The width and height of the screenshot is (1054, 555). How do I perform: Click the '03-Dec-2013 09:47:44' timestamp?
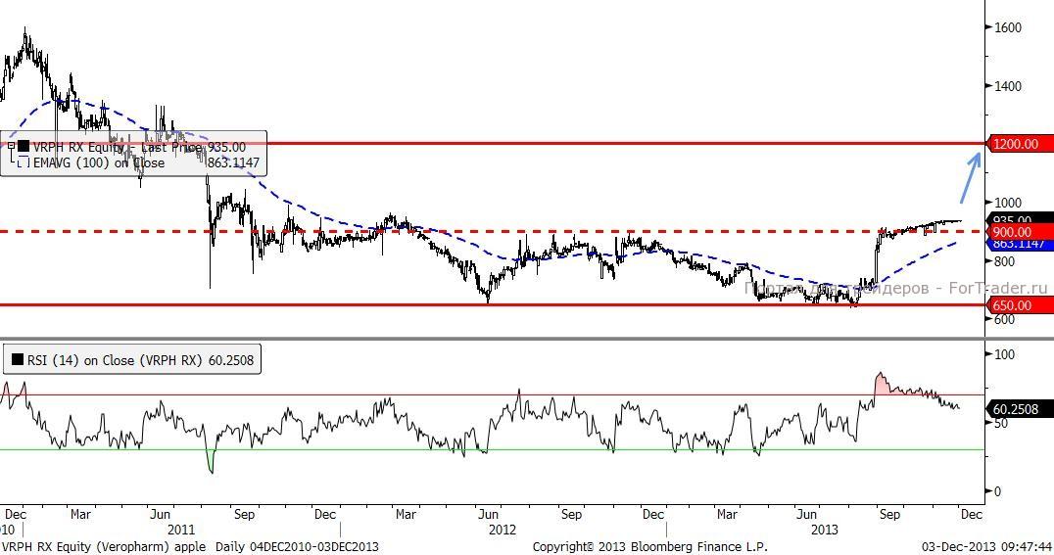(x=986, y=547)
